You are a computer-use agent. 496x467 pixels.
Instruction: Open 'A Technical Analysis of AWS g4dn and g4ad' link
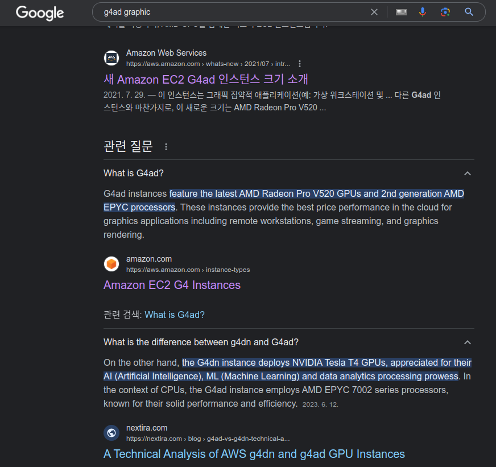(x=254, y=454)
